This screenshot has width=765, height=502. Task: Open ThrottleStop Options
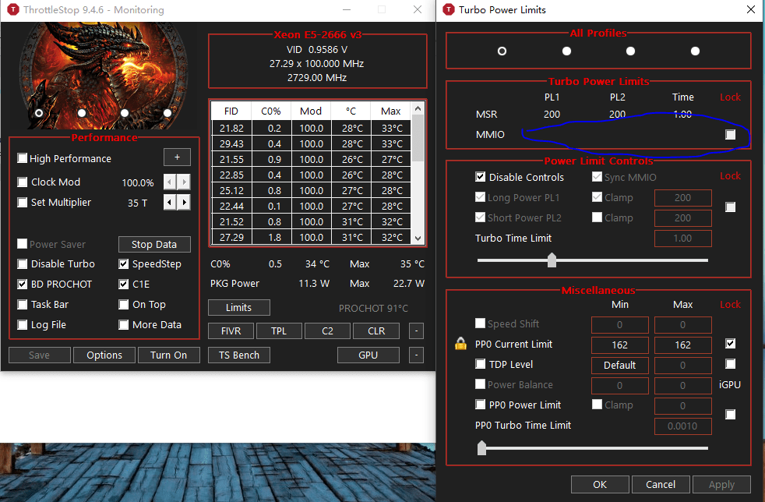[104, 355]
